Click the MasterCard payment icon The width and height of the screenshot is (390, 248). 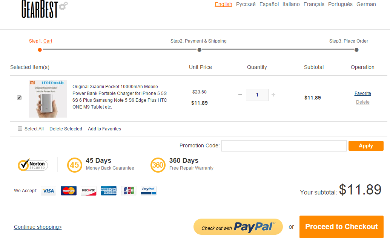(x=69, y=191)
